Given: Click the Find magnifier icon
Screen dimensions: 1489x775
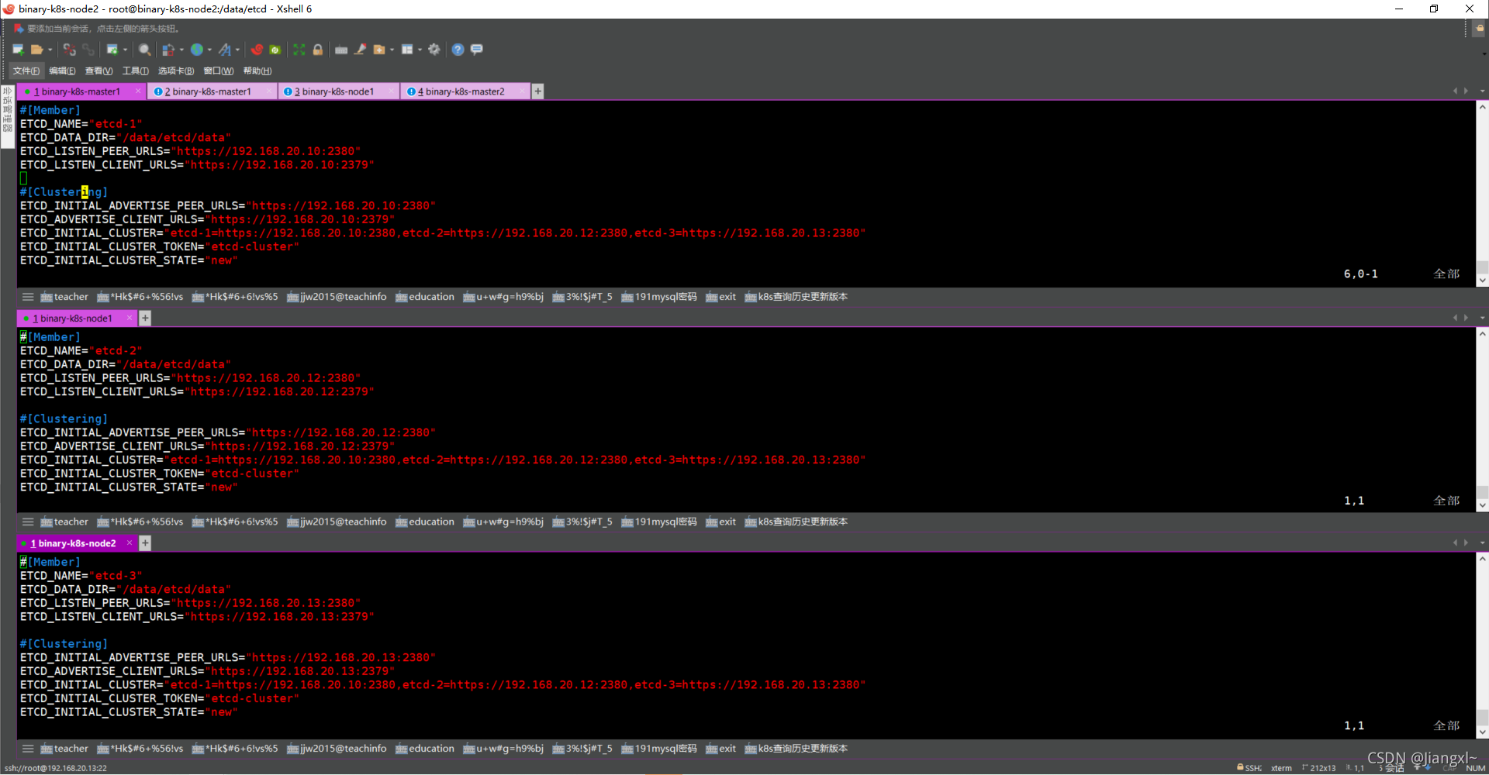Looking at the screenshot, I should [144, 50].
